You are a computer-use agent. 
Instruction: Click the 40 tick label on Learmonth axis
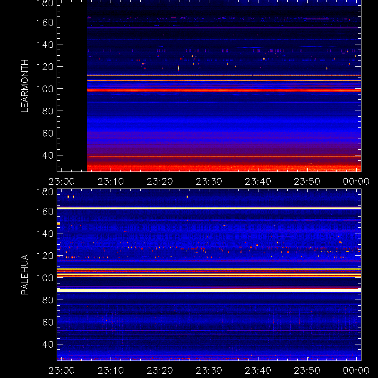48,155
